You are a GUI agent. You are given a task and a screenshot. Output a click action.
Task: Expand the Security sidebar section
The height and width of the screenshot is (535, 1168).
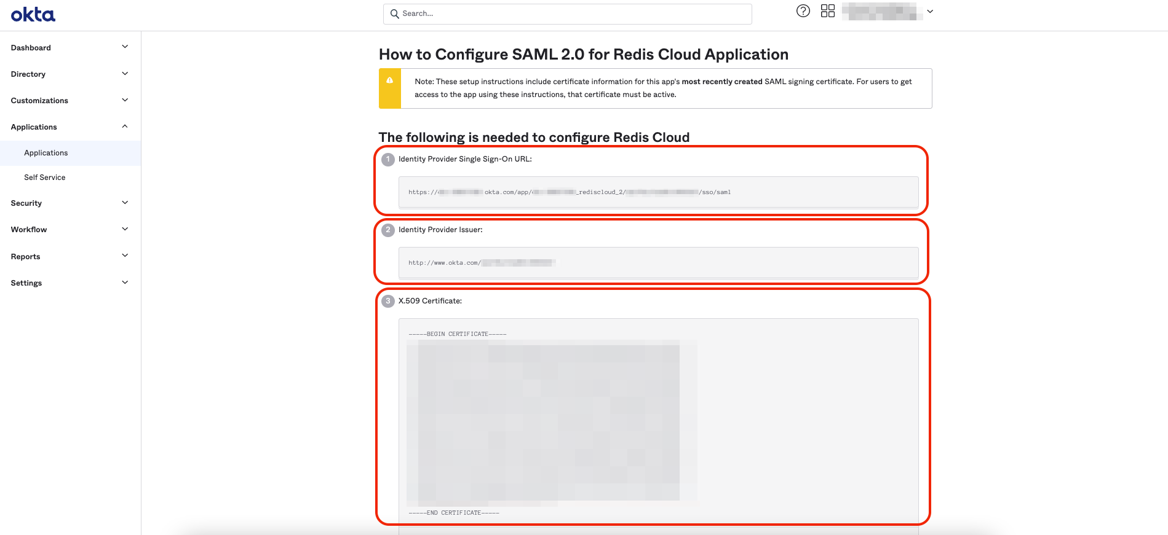pos(125,203)
